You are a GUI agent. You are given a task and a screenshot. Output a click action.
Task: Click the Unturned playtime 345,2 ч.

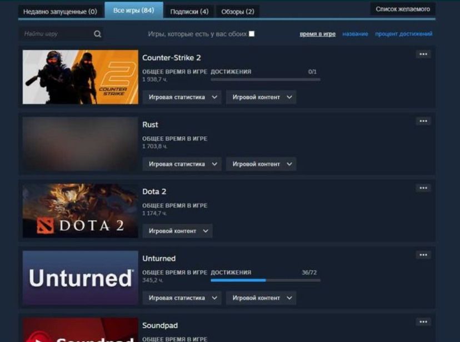pos(153,280)
